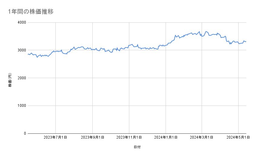The width and height of the screenshot is (254, 157).
Task: Select the 1000 vertical axis label
Action: [22, 106]
